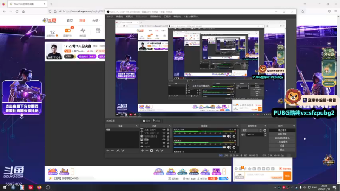340x191 pixels.
Task: Open the OBS 场景集合 menu
Action: click(x=155, y=17)
